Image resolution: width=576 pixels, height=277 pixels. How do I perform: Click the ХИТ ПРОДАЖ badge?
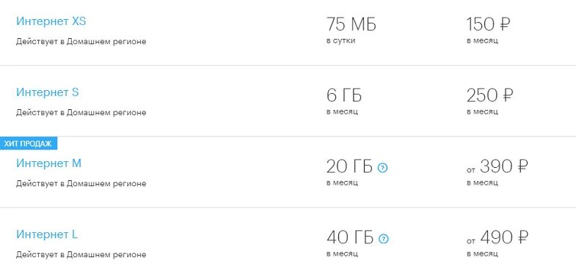click(29, 144)
